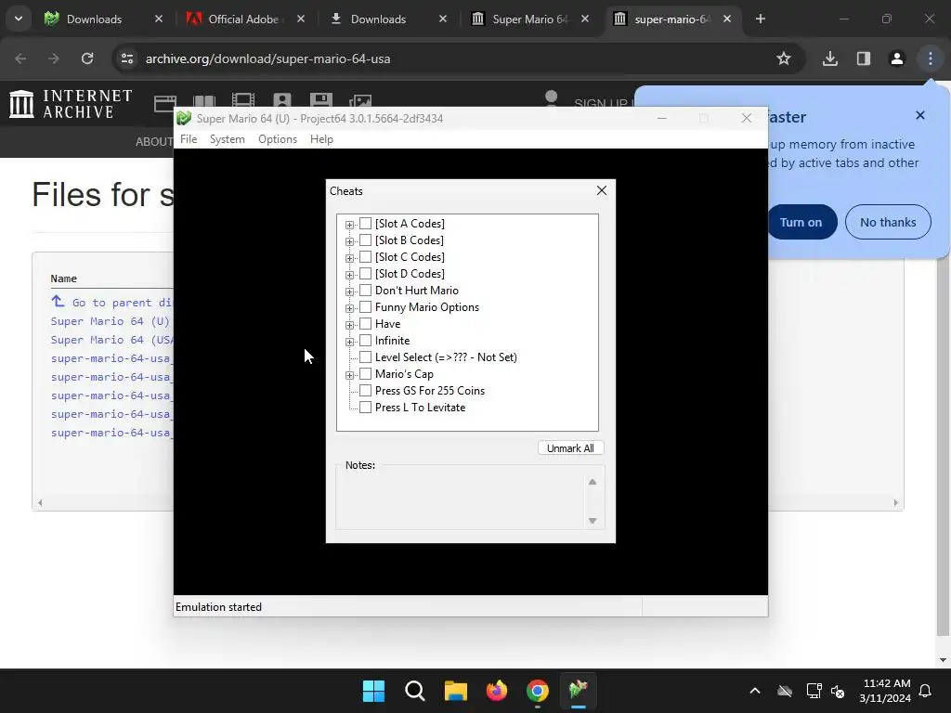Tick the [Slot B Codes] checkbox
The height and width of the screenshot is (713, 951).
coord(366,240)
